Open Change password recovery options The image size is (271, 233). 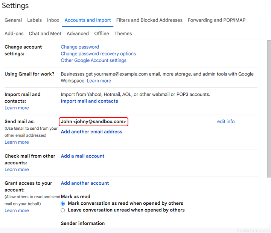click(x=98, y=54)
